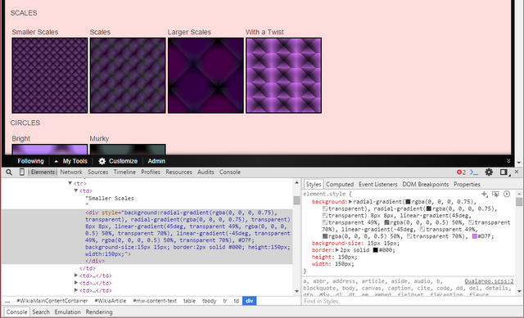Screen dimensions: 524x318
Task: Open Event Listeners sidebar tab
Action: [378, 184]
